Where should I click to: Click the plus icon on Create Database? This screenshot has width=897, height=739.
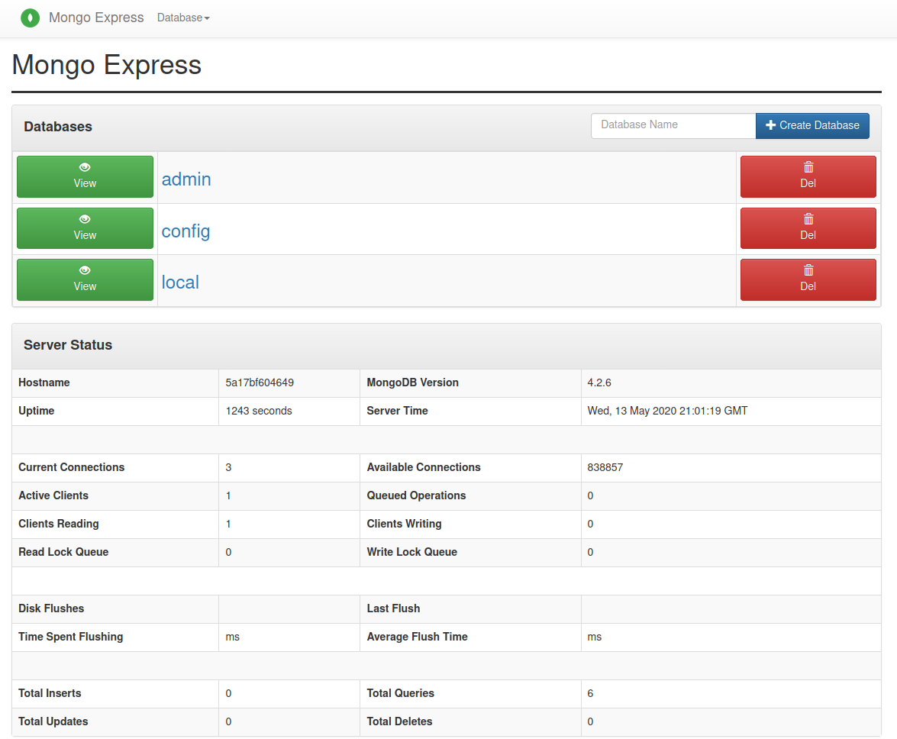[770, 125]
